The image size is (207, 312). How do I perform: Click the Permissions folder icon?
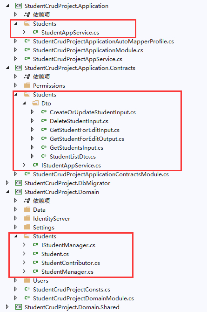(27, 85)
